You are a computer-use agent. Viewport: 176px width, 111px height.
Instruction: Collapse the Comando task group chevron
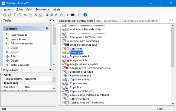tap(47, 28)
